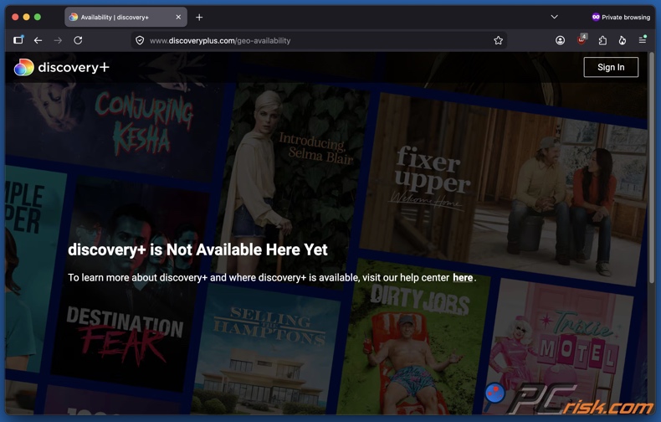Image resolution: width=661 pixels, height=422 pixels.
Task: Click the fire forget-data icon
Action: pos(623,40)
